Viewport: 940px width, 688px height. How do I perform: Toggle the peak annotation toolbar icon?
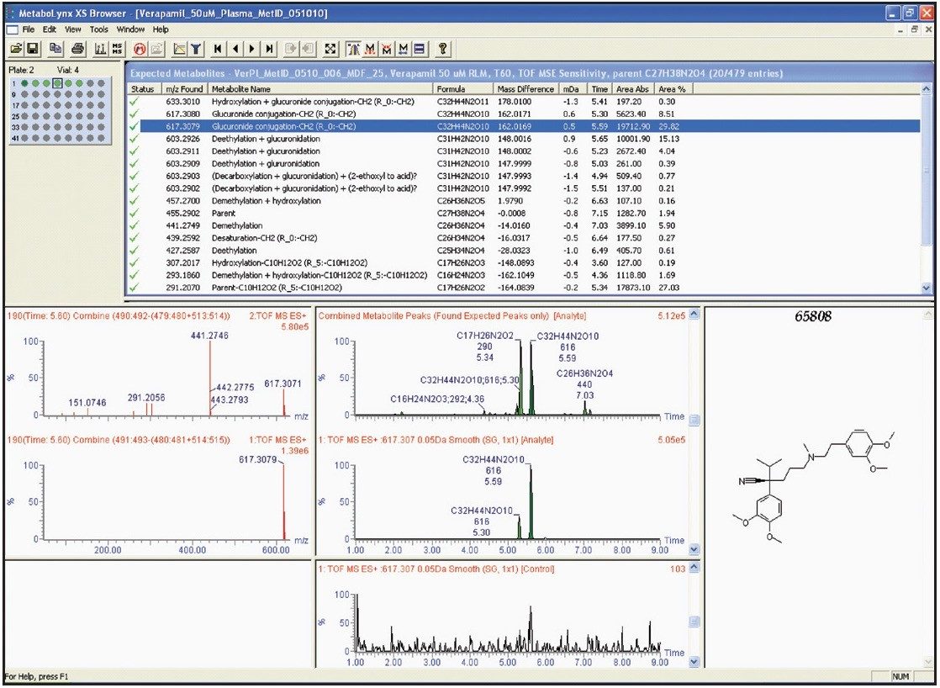[x=354, y=49]
